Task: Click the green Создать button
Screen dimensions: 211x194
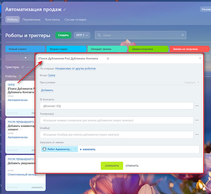Action: (x=63, y=35)
